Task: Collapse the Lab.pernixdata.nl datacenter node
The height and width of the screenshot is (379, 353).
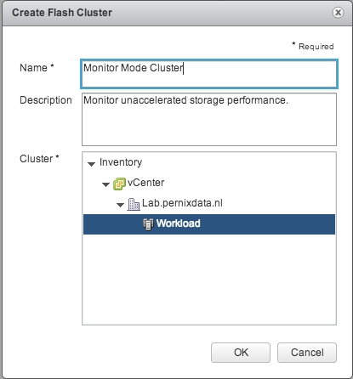Action: [x=120, y=205]
